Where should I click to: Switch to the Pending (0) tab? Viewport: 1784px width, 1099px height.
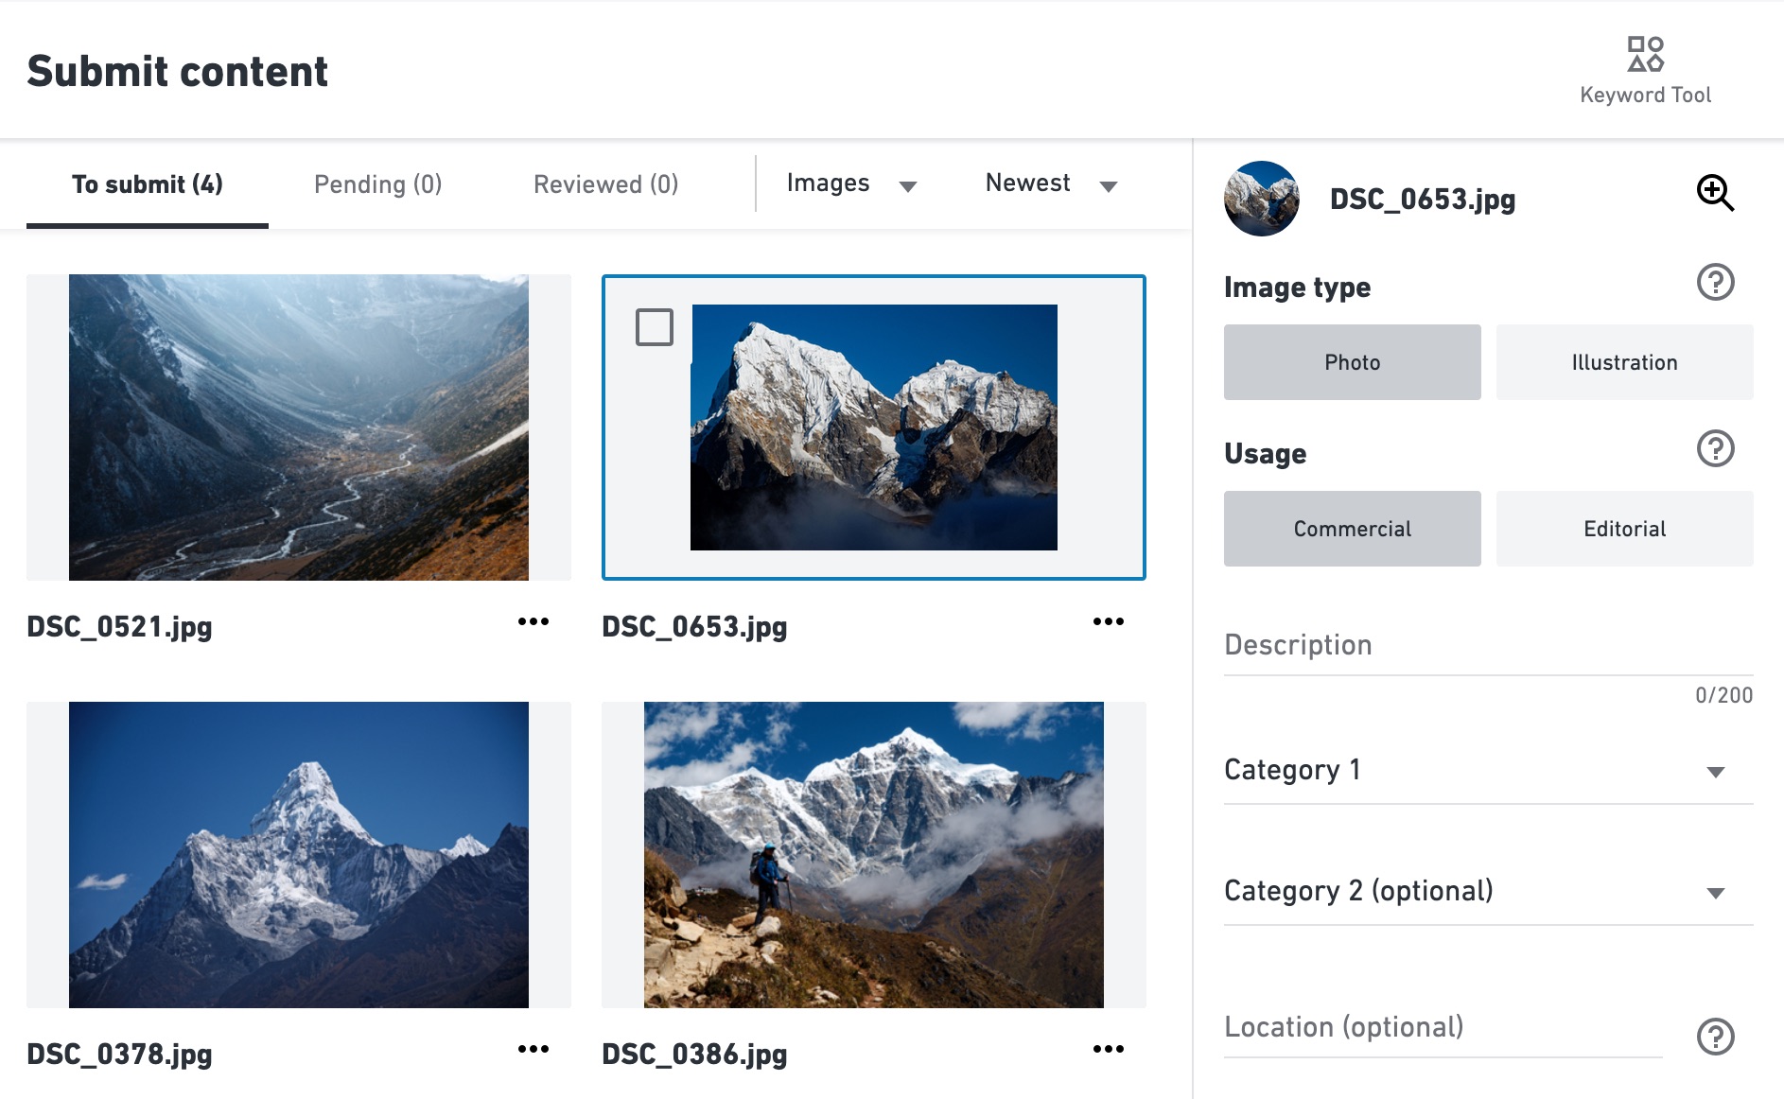tap(377, 184)
